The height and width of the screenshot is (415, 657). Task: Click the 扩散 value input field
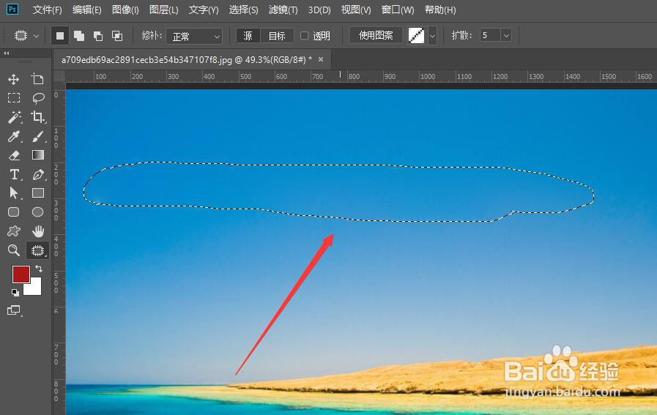tap(490, 36)
